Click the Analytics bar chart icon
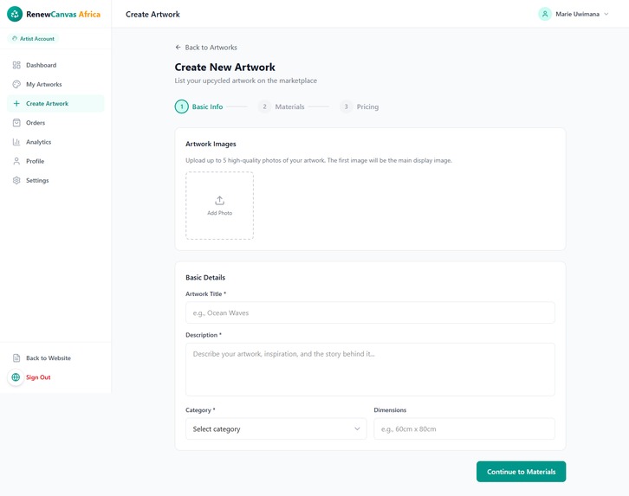Image resolution: width=629 pixels, height=496 pixels. click(16, 142)
